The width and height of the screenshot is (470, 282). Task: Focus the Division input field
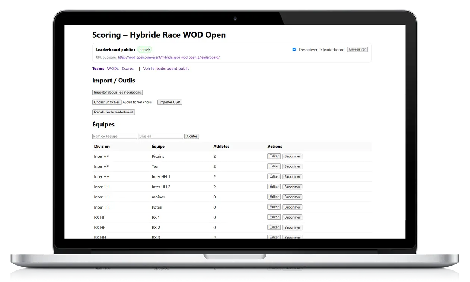(x=160, y=137)
